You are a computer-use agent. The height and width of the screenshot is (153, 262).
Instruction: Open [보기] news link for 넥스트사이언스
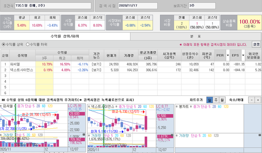point(97,70)
